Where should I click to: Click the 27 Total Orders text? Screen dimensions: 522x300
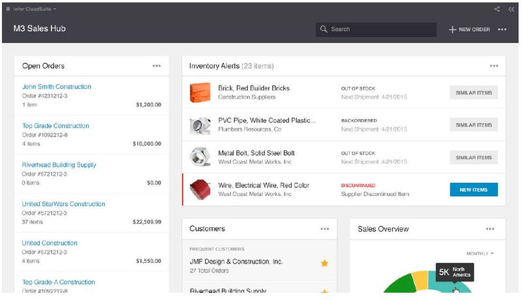point(209,271)
